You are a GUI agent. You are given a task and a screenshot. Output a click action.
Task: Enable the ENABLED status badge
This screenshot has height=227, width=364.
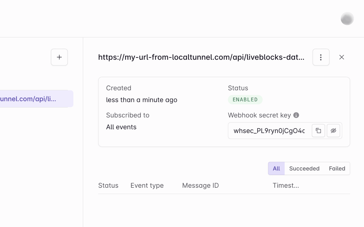pos(245,99)
